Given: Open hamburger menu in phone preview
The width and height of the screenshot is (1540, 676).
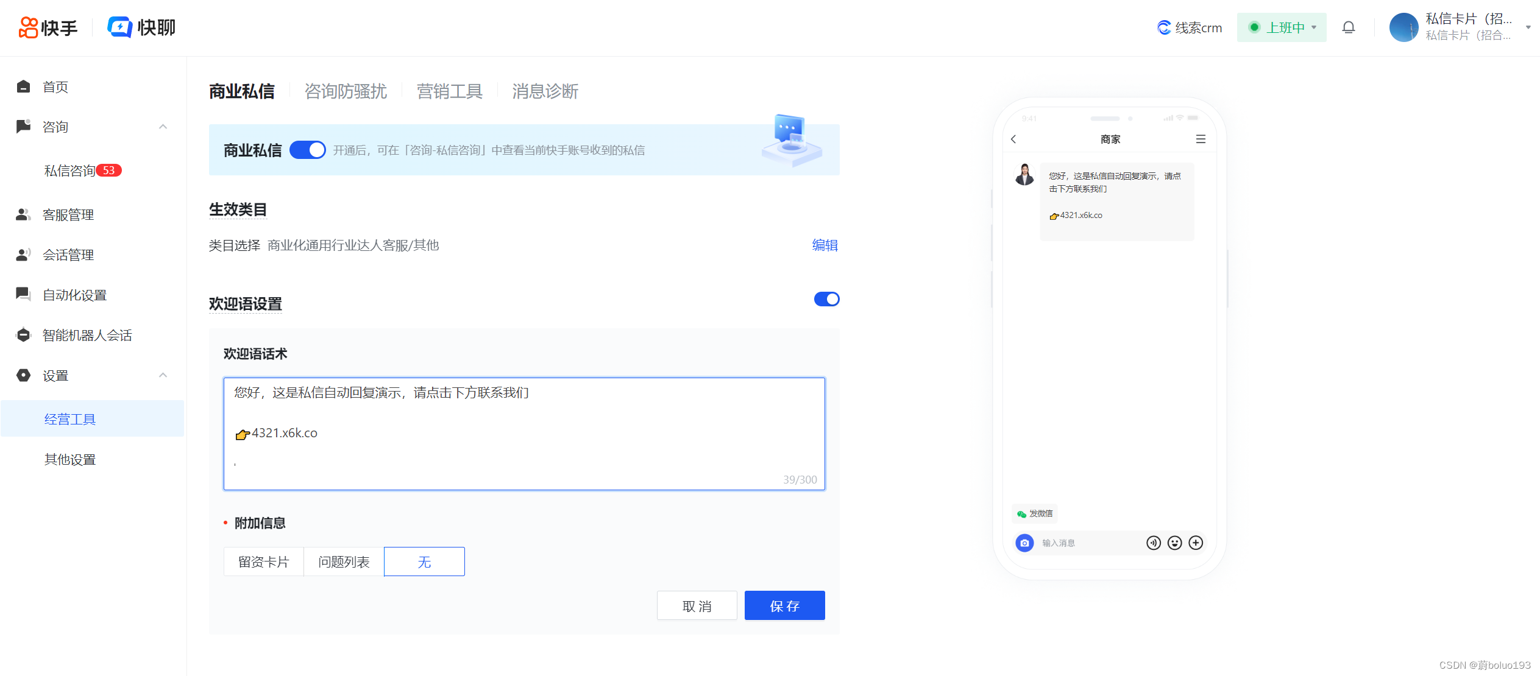Looking at the screenshot, I should tap(1201, 139).
